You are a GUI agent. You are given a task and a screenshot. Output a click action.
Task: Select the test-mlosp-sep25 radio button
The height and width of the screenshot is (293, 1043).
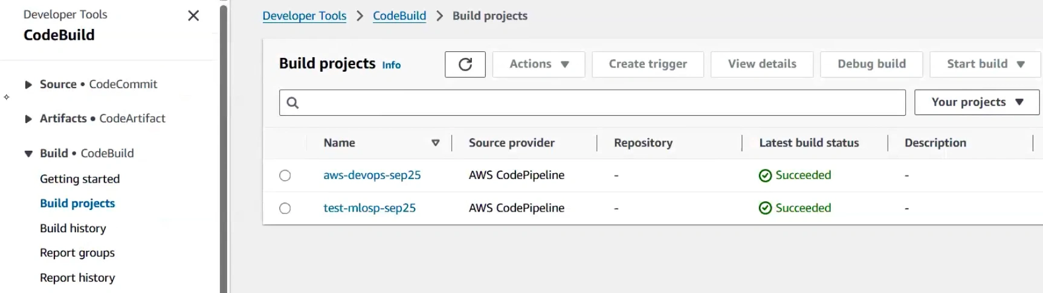(x=285, y=208)
